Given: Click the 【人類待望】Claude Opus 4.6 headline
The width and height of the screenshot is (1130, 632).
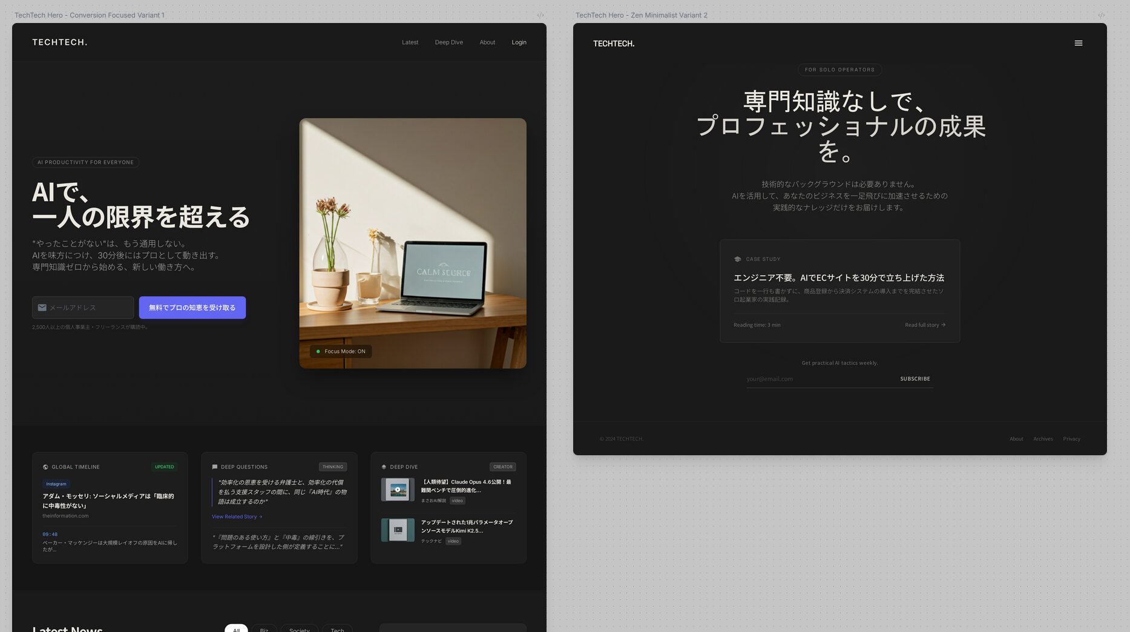Looking at the screenshot, I should click(467, 486).
